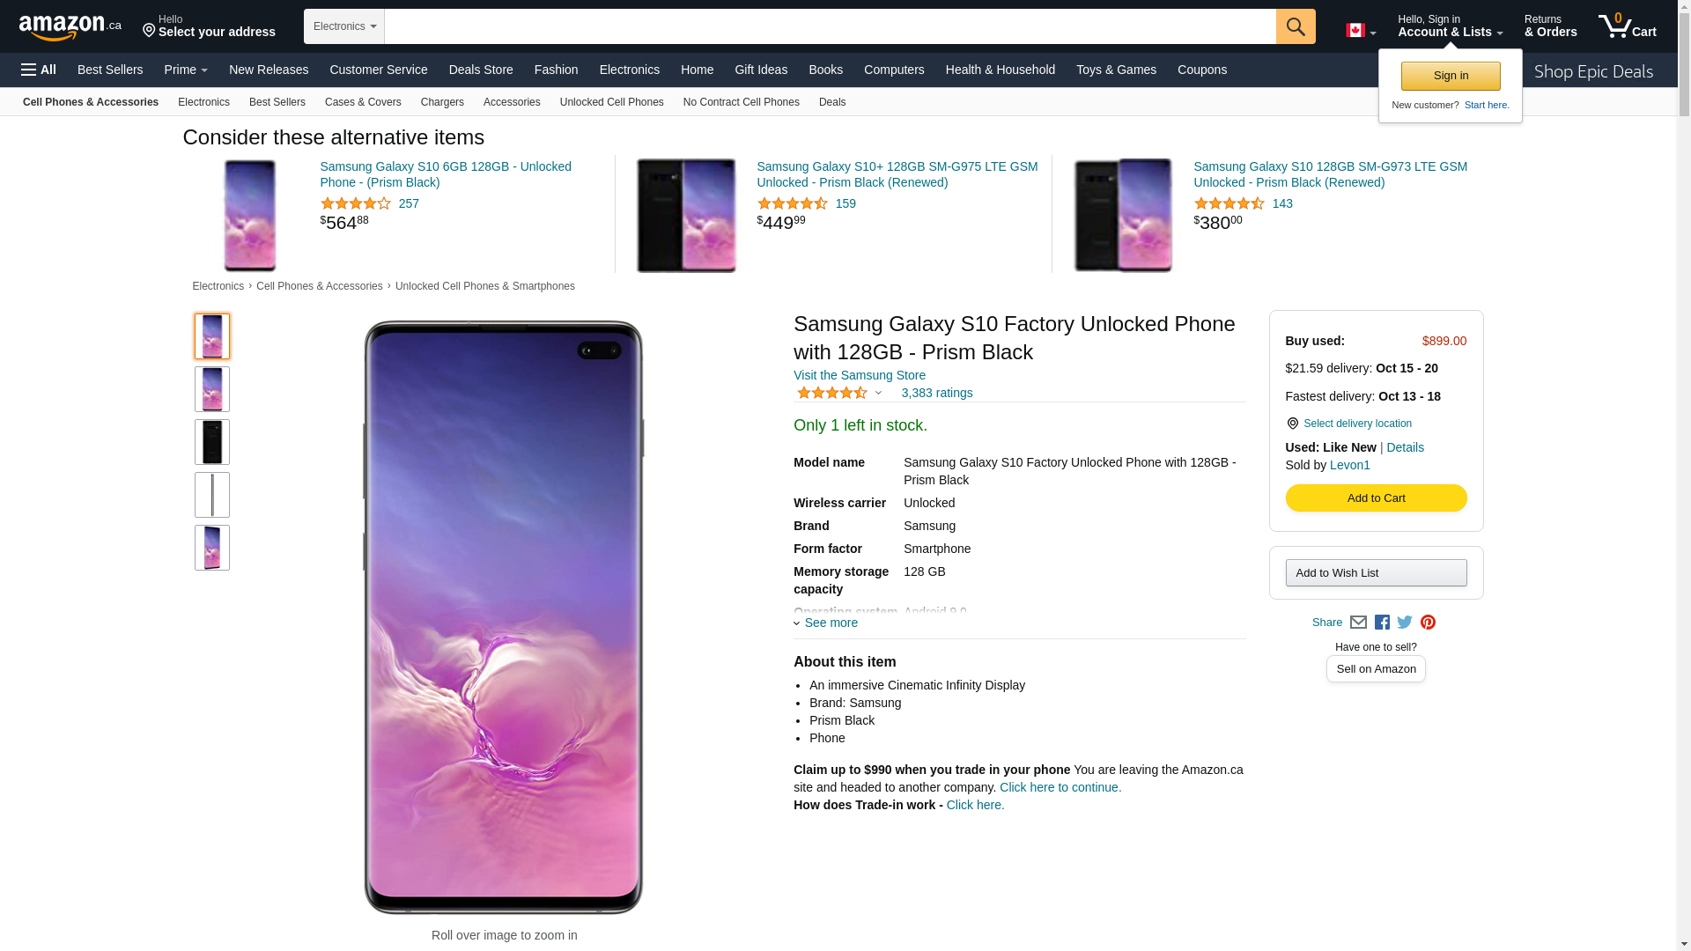Share product on Pinterest
1691x951 pixels.
pos(1428,623)
